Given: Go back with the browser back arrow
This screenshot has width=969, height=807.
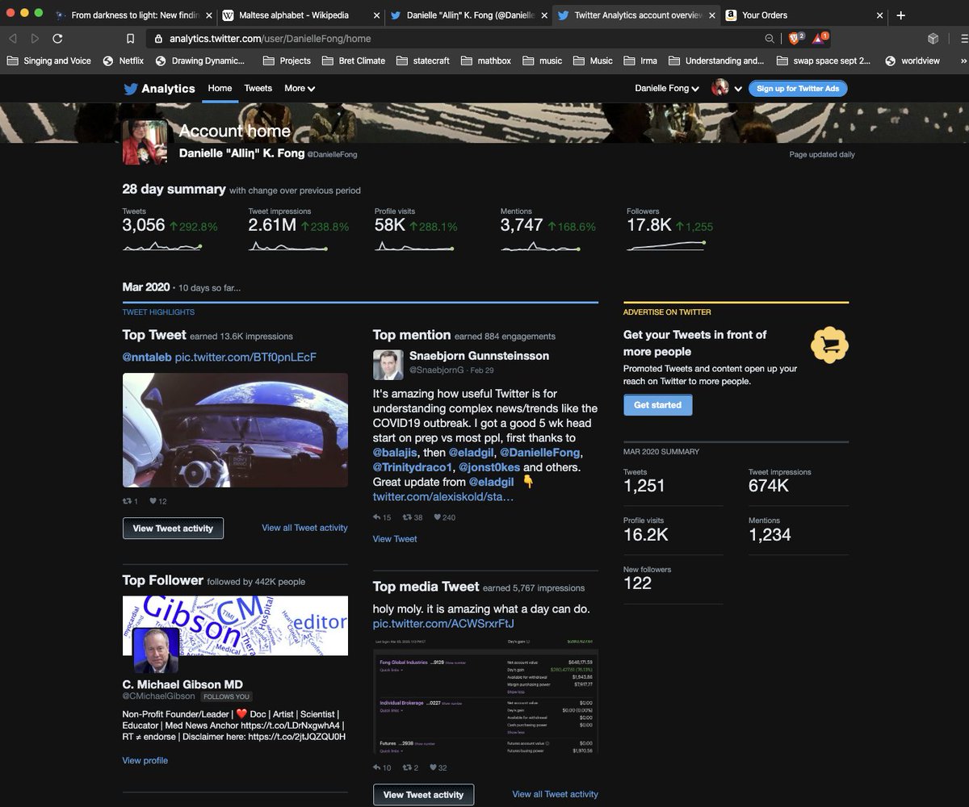Looking at the screenshot, I should pos(12,38).
